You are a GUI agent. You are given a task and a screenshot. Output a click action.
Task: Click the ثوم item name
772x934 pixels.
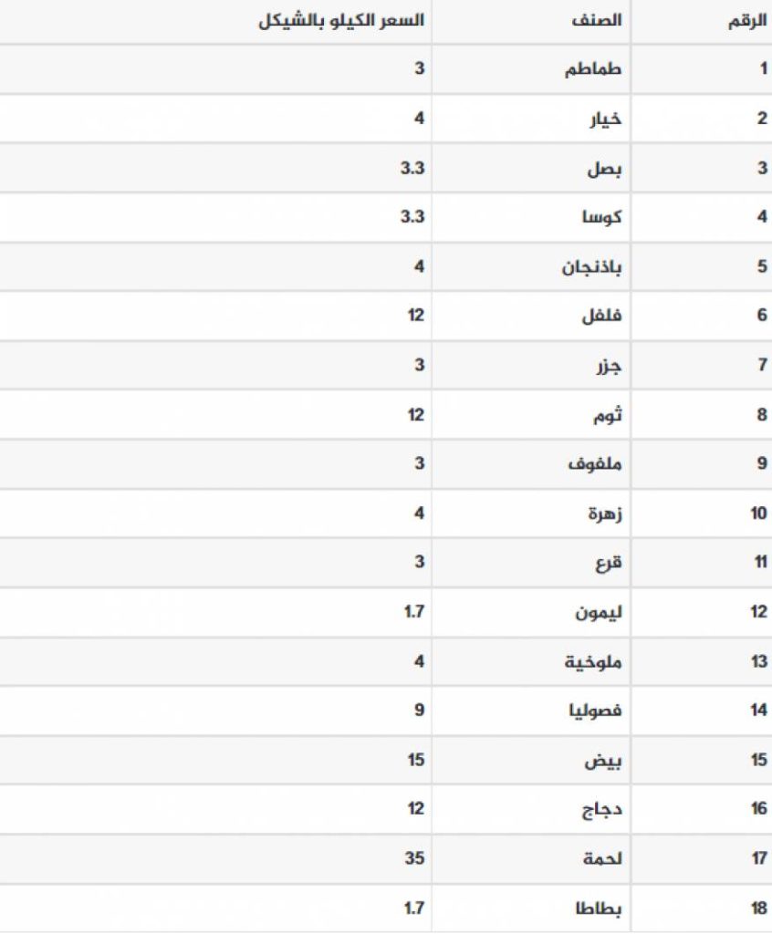pos(608,414)
